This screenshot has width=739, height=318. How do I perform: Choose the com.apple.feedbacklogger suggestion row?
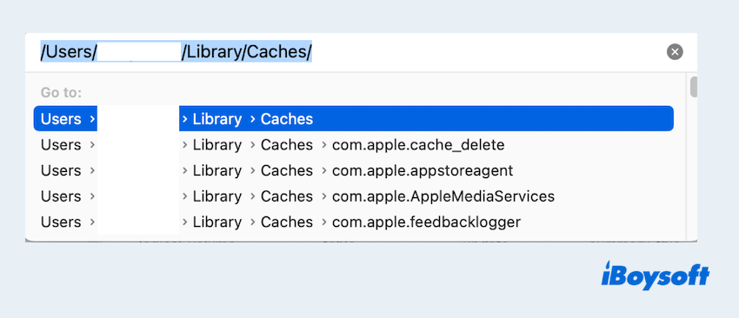click(x=354, y=222)
